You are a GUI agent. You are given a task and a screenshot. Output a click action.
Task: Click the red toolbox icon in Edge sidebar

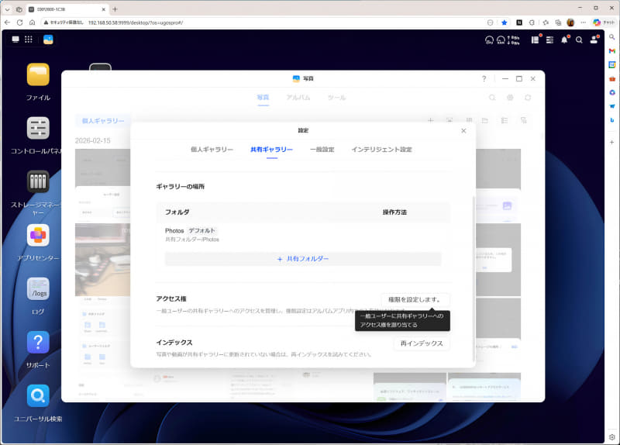click(612, 79)
